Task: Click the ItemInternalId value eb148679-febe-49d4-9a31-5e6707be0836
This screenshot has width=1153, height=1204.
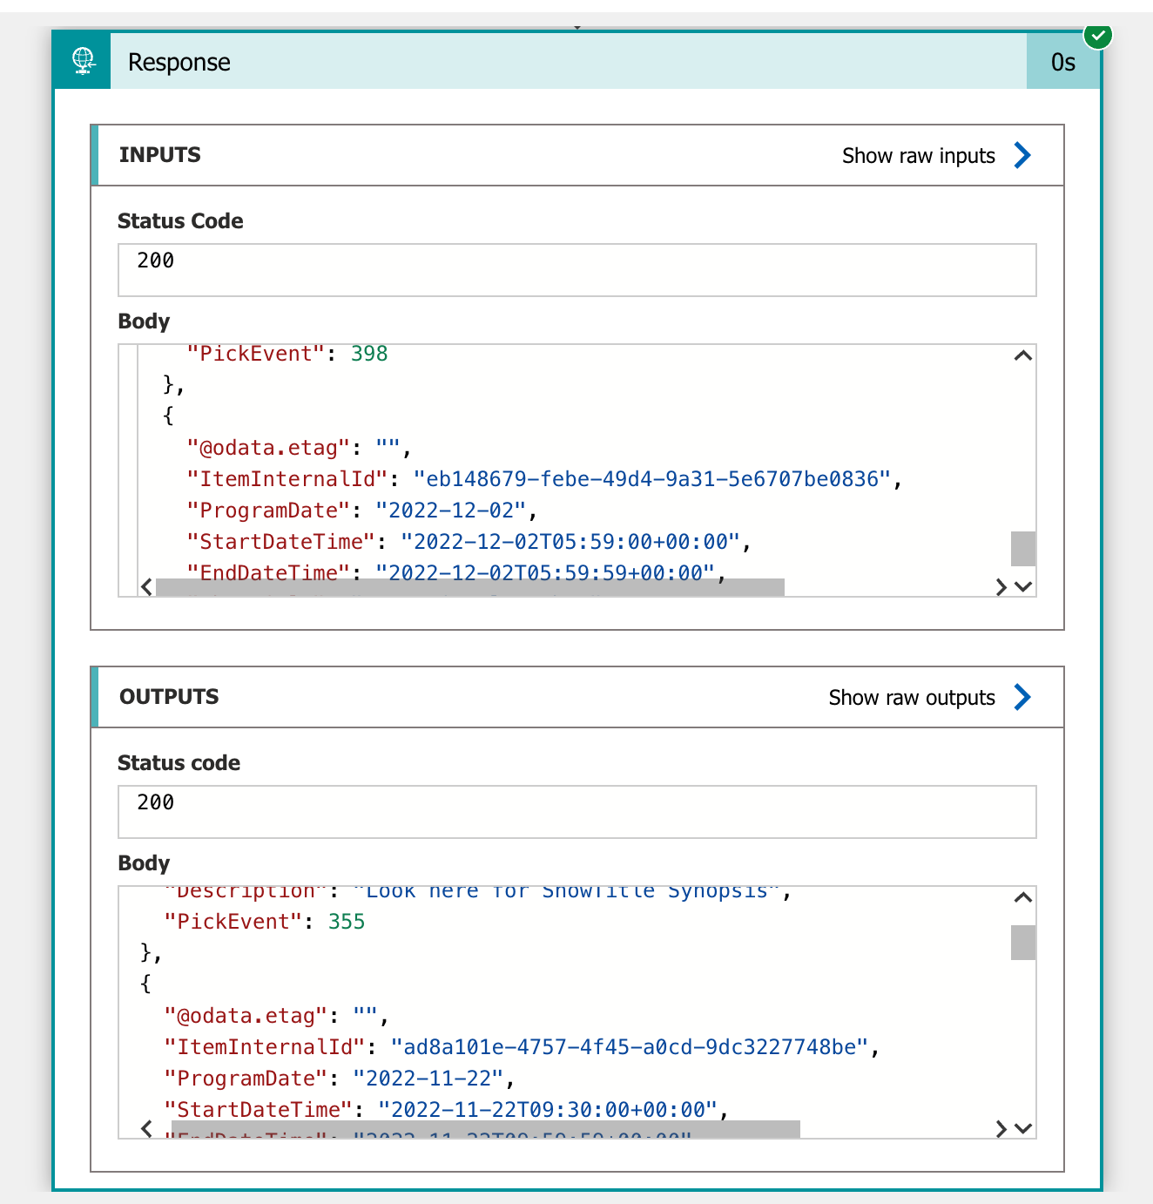Action: pos(651,479)
